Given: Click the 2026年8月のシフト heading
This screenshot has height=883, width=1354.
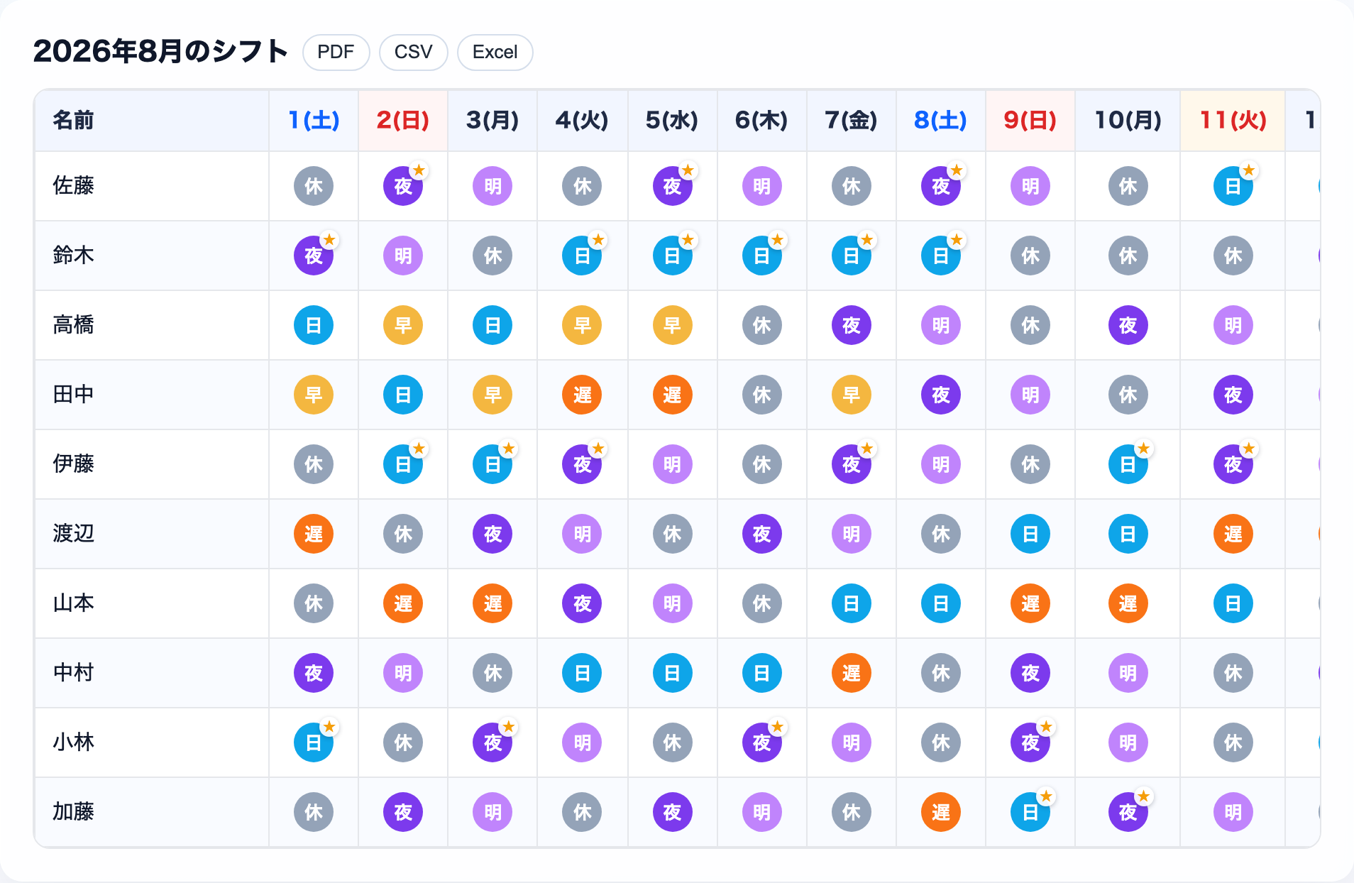Looking at the screenshot, I should coord(160,51).
